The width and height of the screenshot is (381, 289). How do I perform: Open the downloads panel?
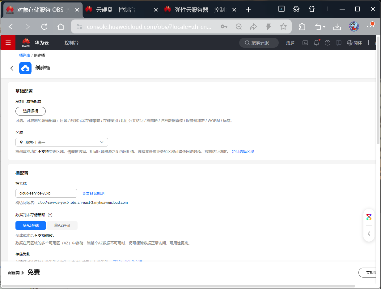(x=337, y=27)
